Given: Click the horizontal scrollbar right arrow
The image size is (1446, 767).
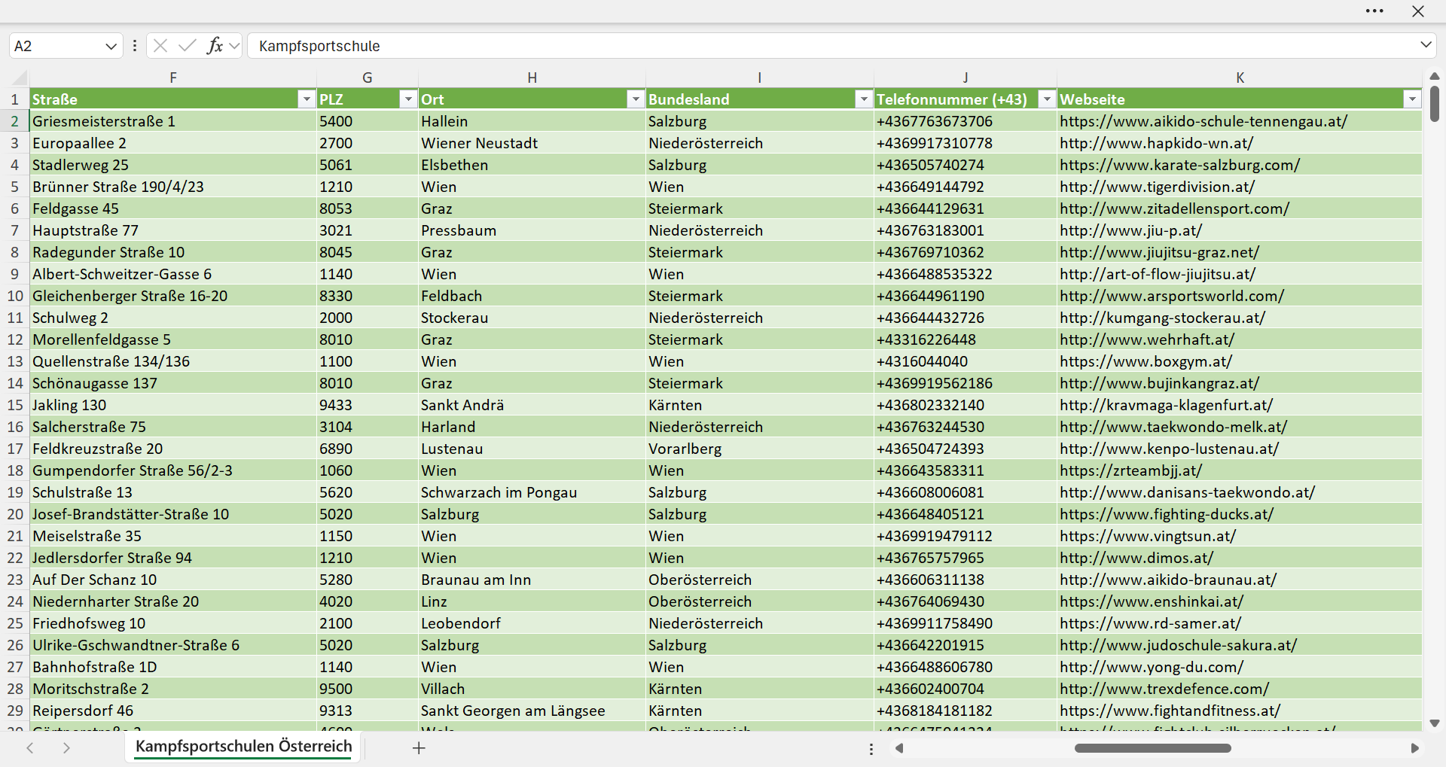Looking at the screenshot, I should click(x=1414, y=748).
